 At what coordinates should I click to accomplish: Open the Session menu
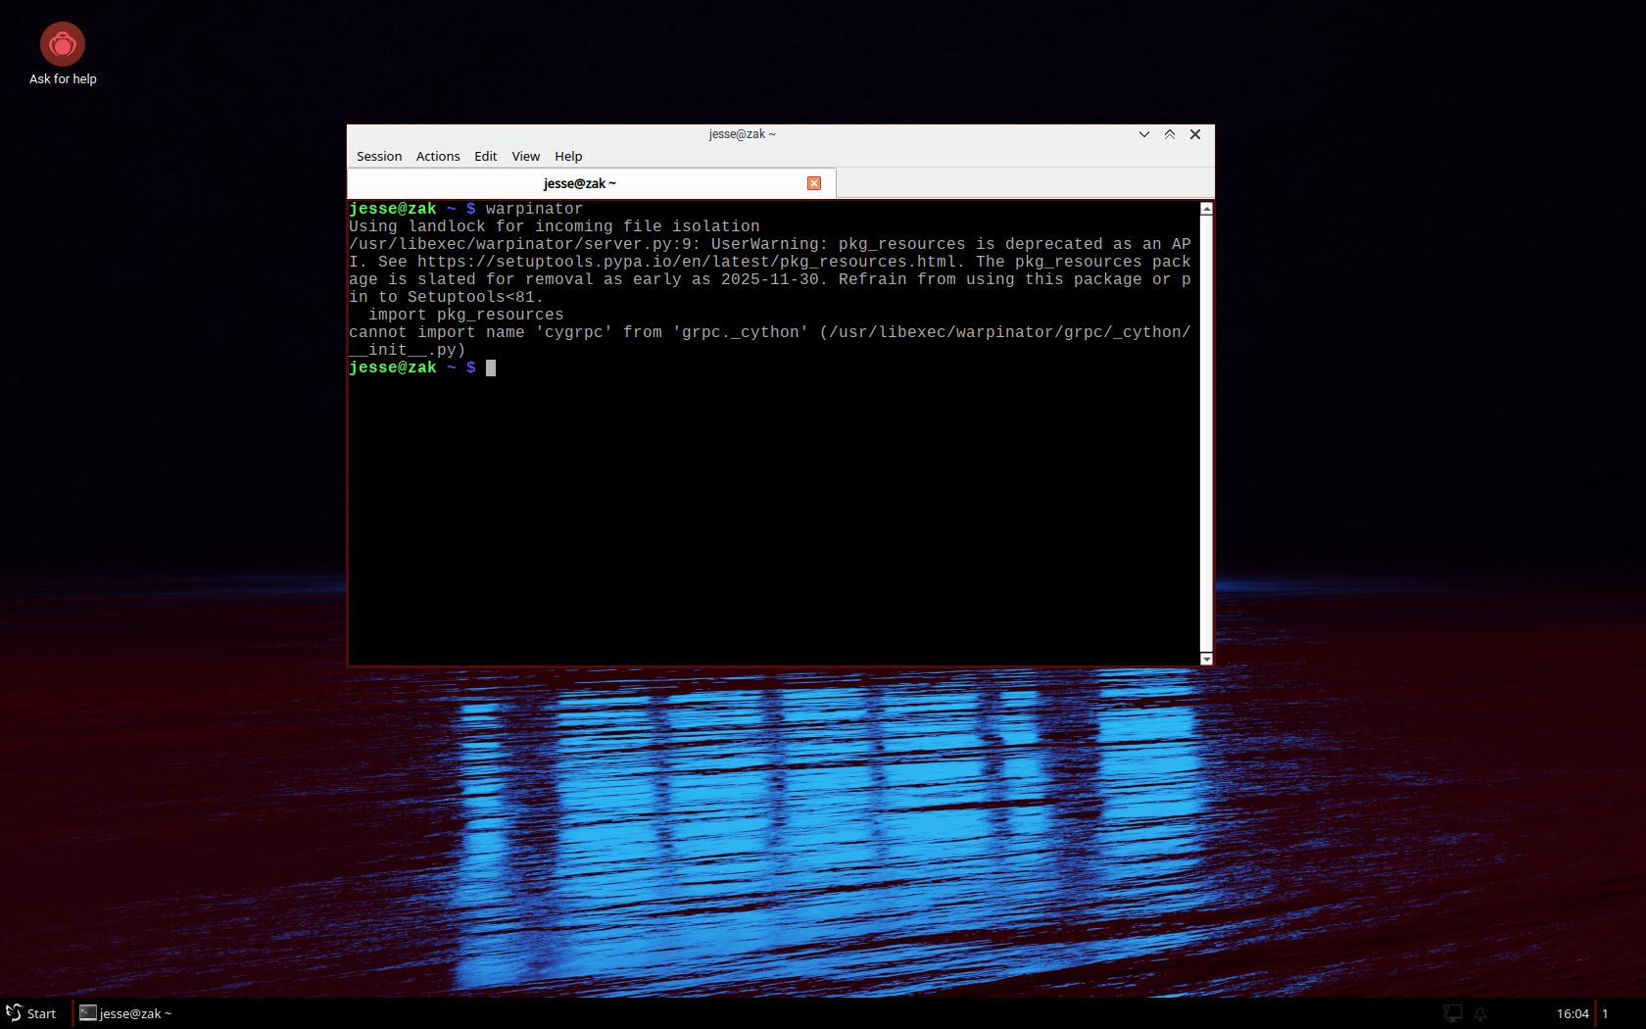coord(379,156)
